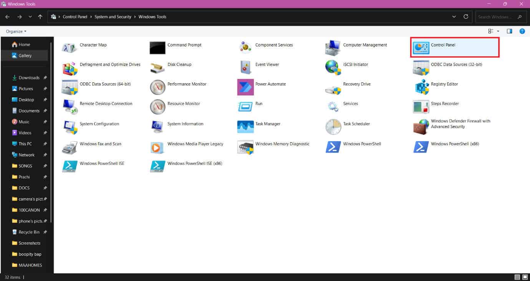Select the Control Panel icon

point(421,48)
